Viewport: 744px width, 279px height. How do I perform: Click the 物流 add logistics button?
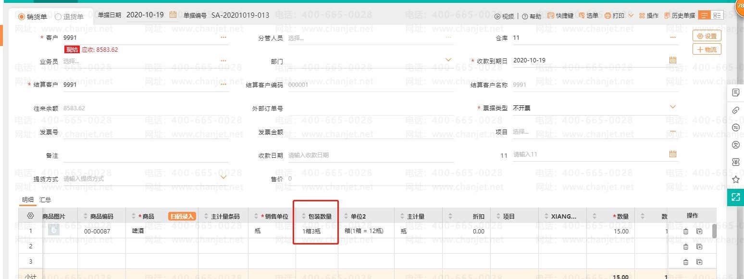[707, 49]
